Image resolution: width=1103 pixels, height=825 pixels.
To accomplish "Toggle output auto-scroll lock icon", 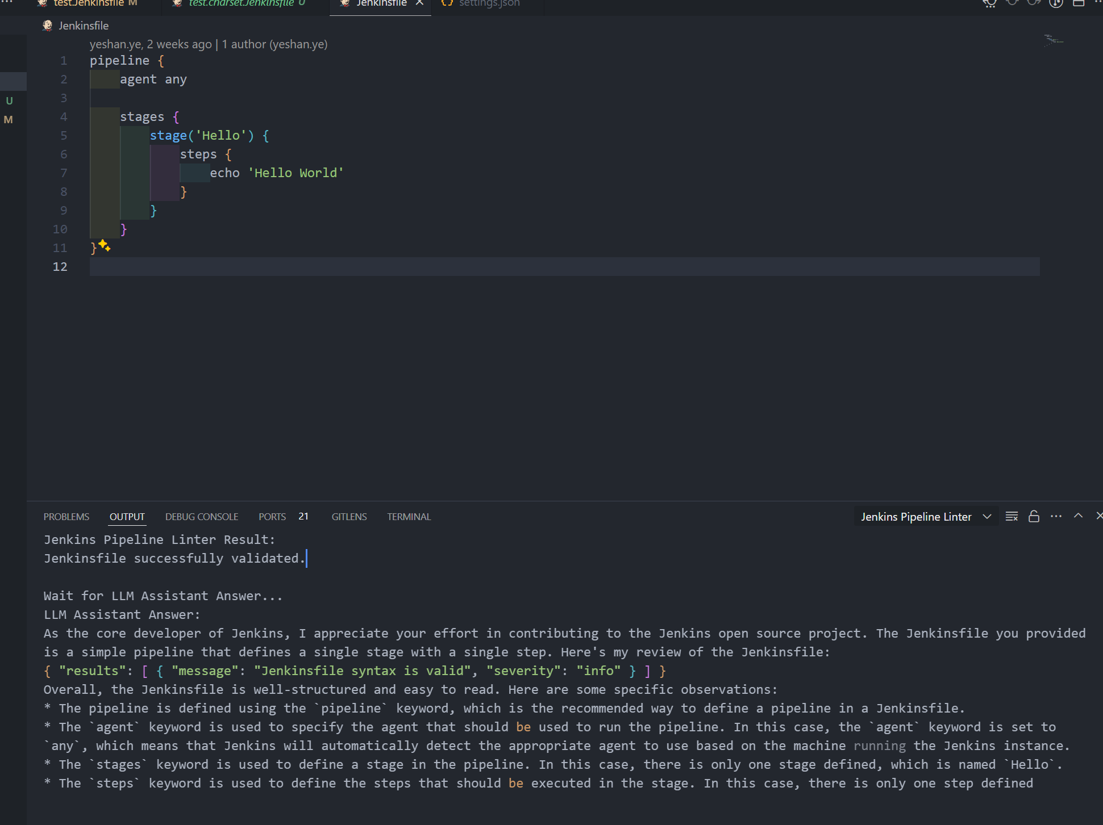I will tap(1034, 516).
